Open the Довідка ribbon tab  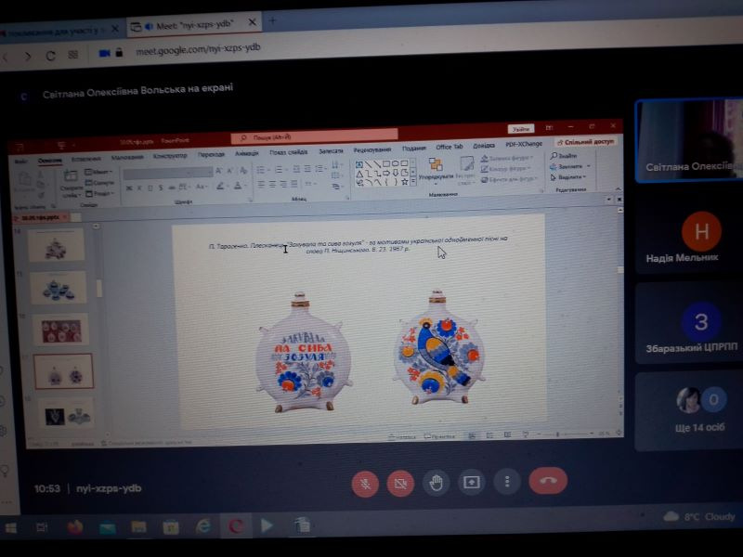pos(483,146)
